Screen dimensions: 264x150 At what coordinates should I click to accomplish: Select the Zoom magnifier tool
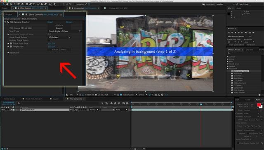point(11,4)
